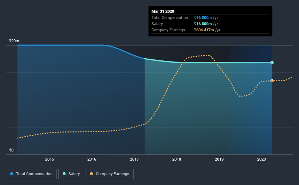Click the blue Total Compensation legend dot
Viewport: 299px width, 185px height.
click(x=12, y=174)
